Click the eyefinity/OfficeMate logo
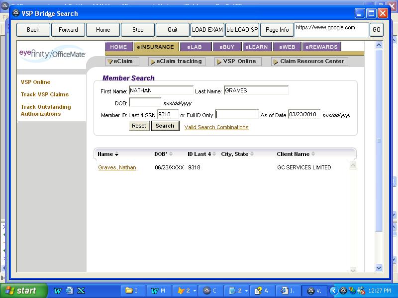This screenshot has width=398, height=298. [x=52, y=54]
